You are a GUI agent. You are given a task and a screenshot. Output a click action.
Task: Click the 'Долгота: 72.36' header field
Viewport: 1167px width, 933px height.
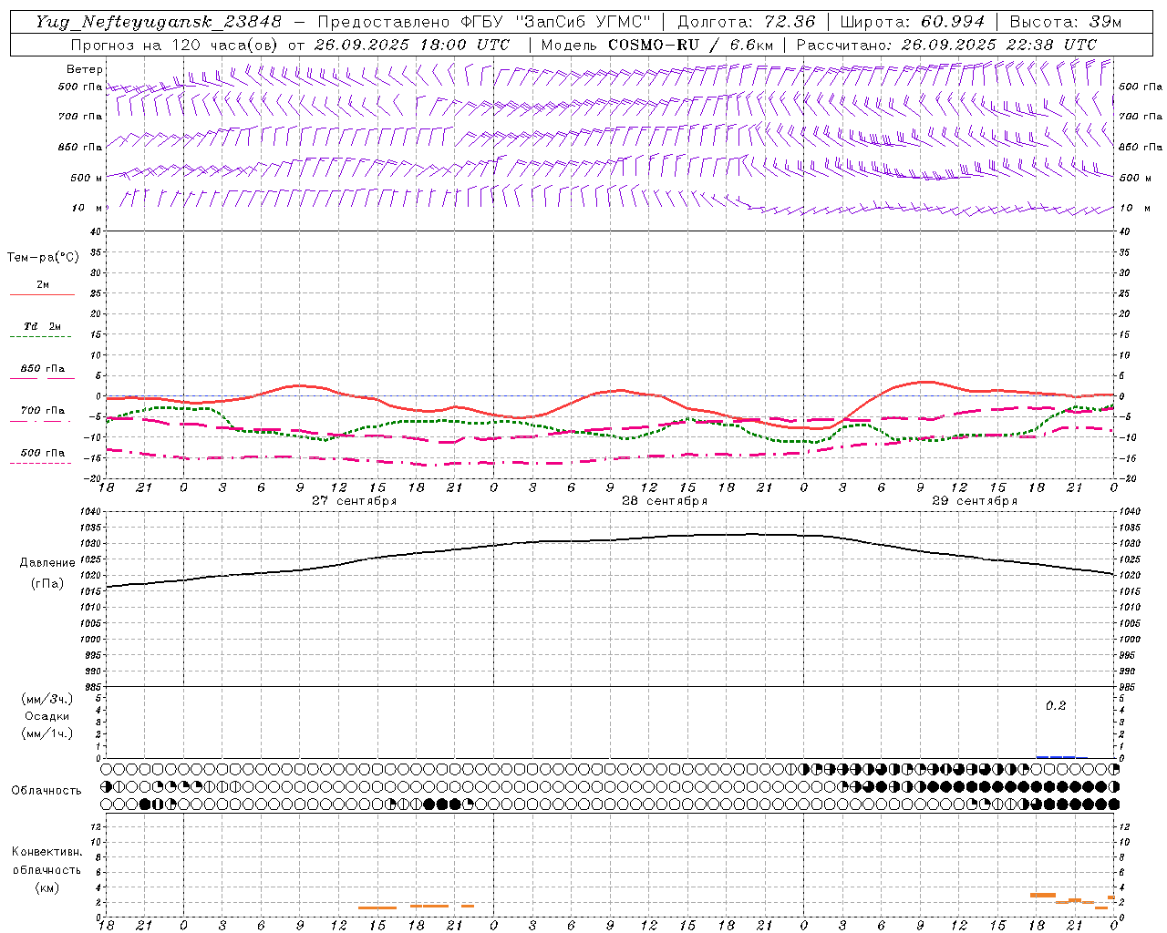[x=747, y=22]
